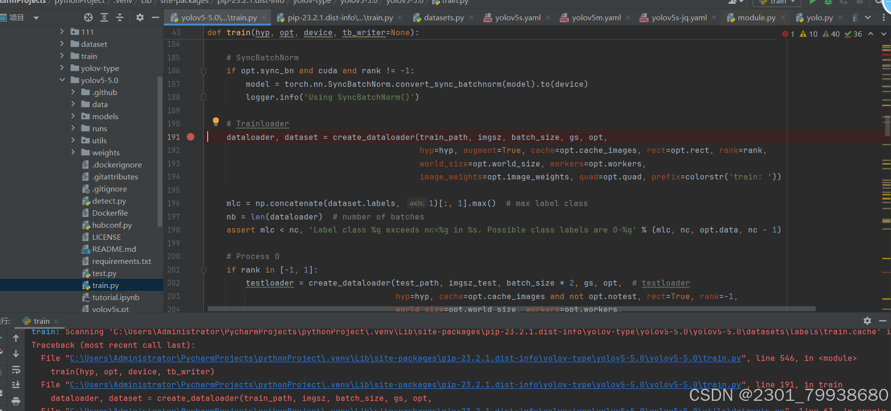The width and height of the screenshot is (891, 411).
Task: Click the intention lightbulb on line 190
Action: [x=216, y=122]
